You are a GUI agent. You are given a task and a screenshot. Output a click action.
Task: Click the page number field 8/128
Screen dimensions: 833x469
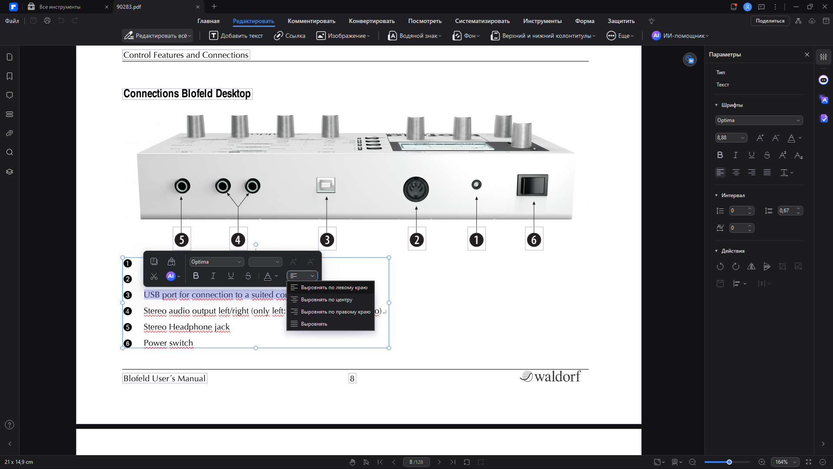click(416, 462)
